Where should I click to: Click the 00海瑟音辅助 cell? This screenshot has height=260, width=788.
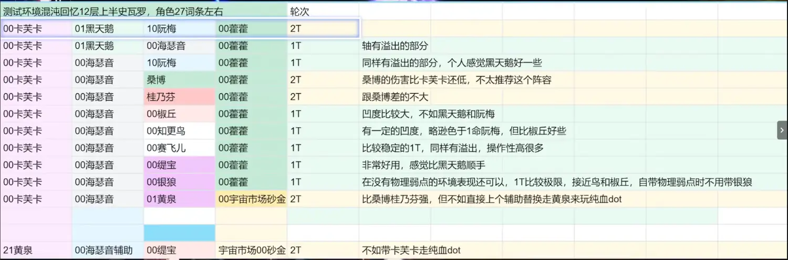108,250
